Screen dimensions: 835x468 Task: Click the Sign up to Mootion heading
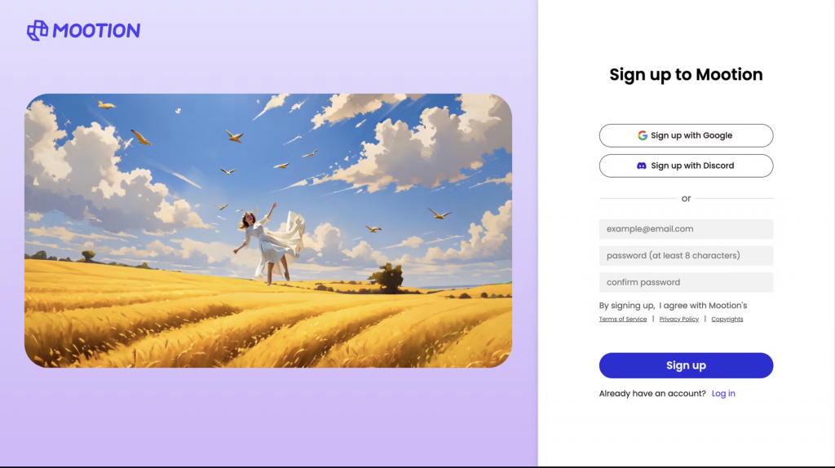pos(686,74)
